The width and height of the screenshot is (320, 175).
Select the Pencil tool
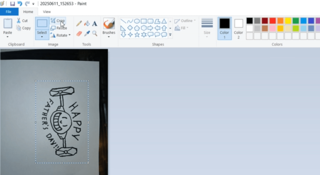(x=79, y=23)
